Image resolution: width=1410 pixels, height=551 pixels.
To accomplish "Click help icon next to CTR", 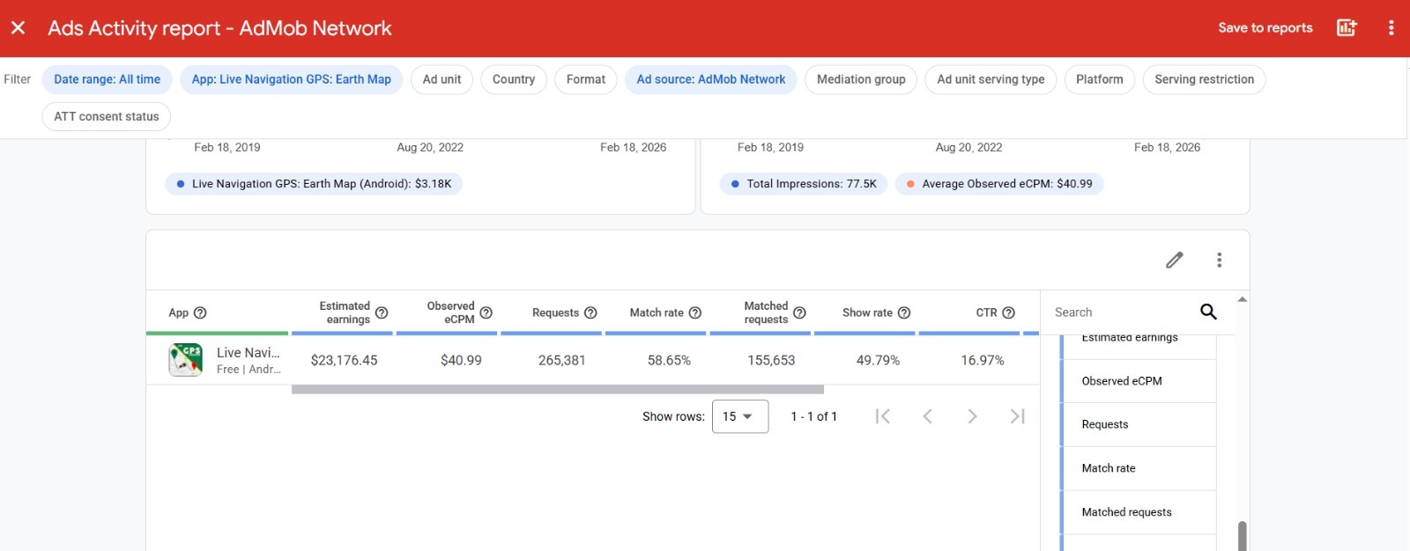I will (x=1008, y=312).
